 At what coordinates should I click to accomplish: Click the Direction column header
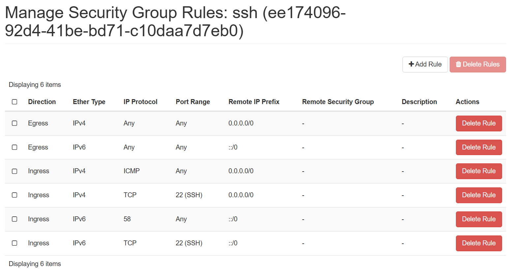pos(42,102)
